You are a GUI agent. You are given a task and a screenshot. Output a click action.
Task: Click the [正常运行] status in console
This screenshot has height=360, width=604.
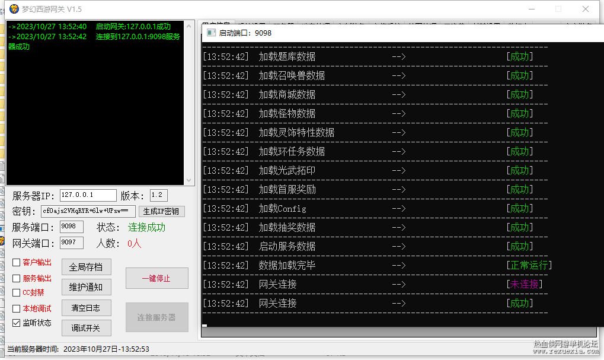(x=529, y=265)
